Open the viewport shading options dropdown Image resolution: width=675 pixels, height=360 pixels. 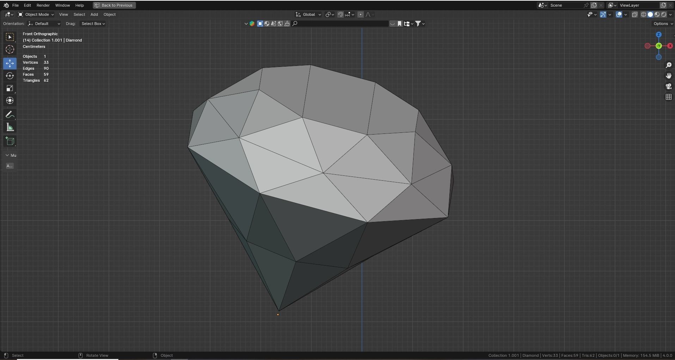click(670, 14)
